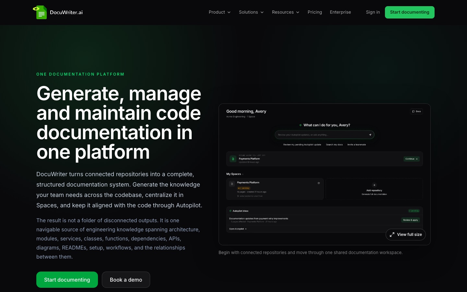The height and width of the screenshot is (292, 467).
Task: Click Start documenting in the header
Action: point(410,12)
